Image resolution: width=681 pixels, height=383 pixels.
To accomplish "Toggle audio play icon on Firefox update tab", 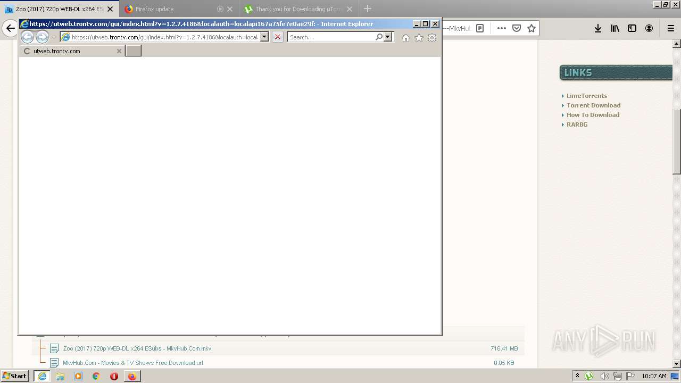I will tap(220, 9).
